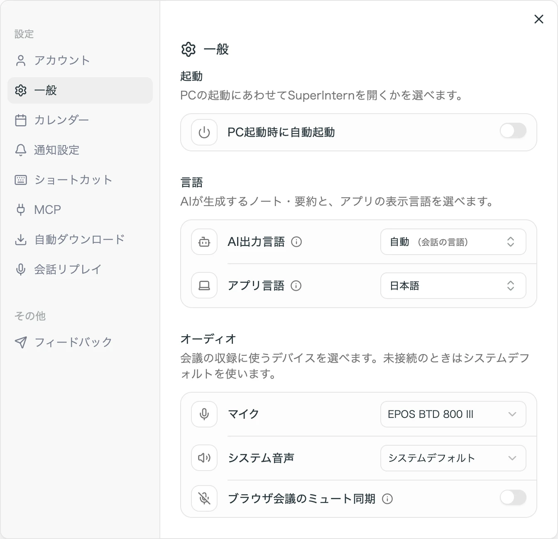Viewport: 558px width, 539px height.
Task: Click the robot icon in AI出力言語 row
Action: pyautogui.click(x=204, y=242)
